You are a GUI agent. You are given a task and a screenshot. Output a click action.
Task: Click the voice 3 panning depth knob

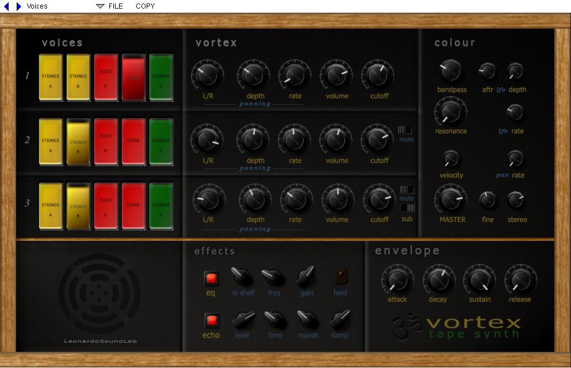pos(255,200)
